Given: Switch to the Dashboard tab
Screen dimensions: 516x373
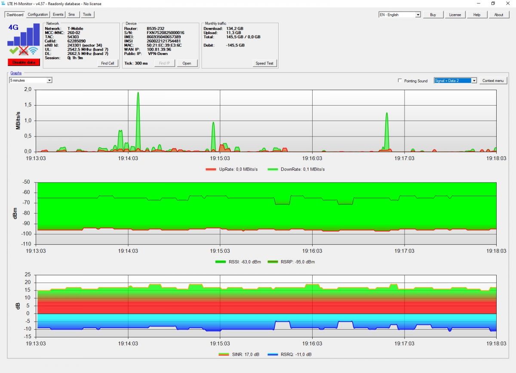Looking at the screenshot, I should tap(15, 15).
